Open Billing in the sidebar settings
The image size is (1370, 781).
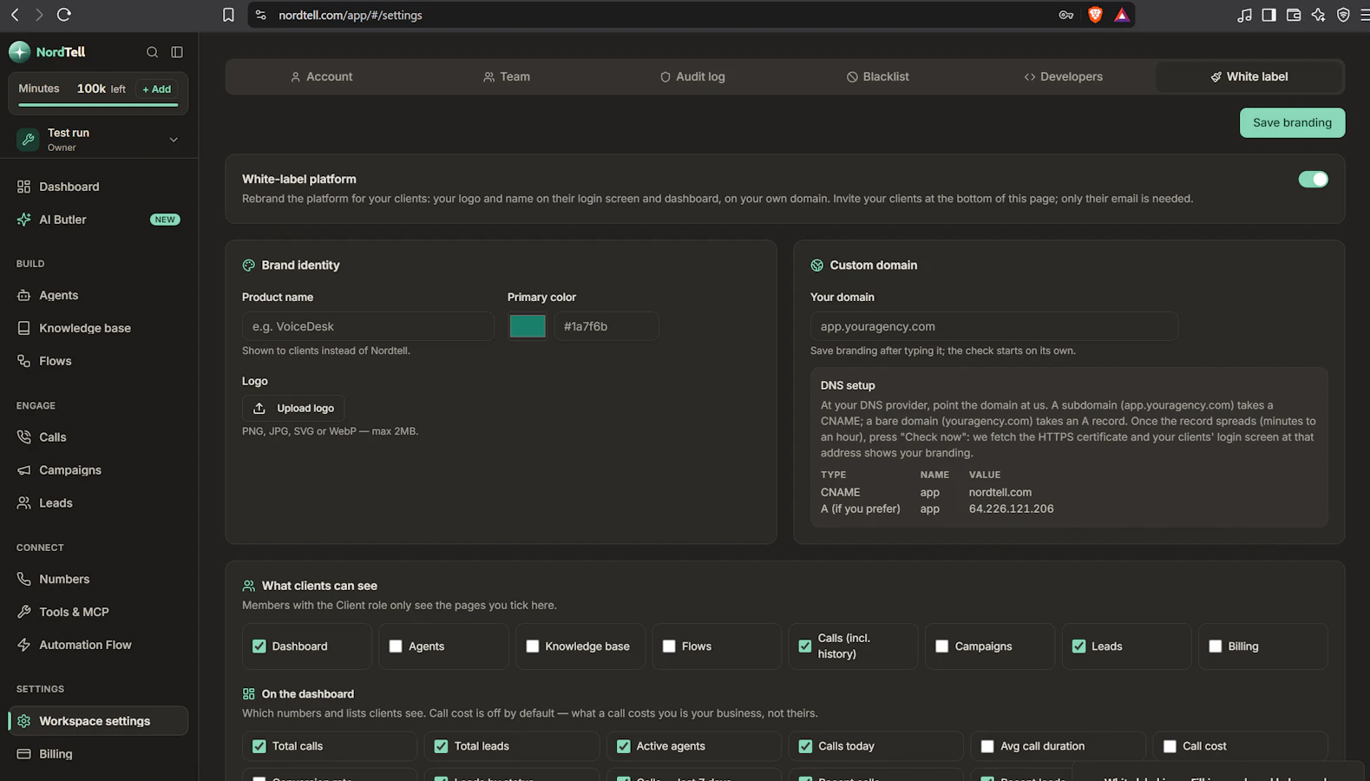98,754
